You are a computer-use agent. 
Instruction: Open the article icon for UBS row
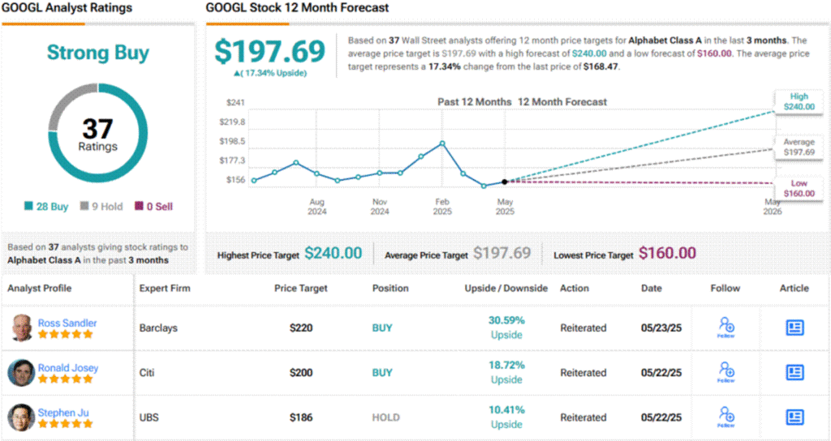point(794,417)
